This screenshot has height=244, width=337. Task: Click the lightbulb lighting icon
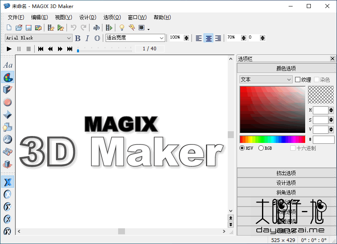pyautogui.click(x=122, y=27)
